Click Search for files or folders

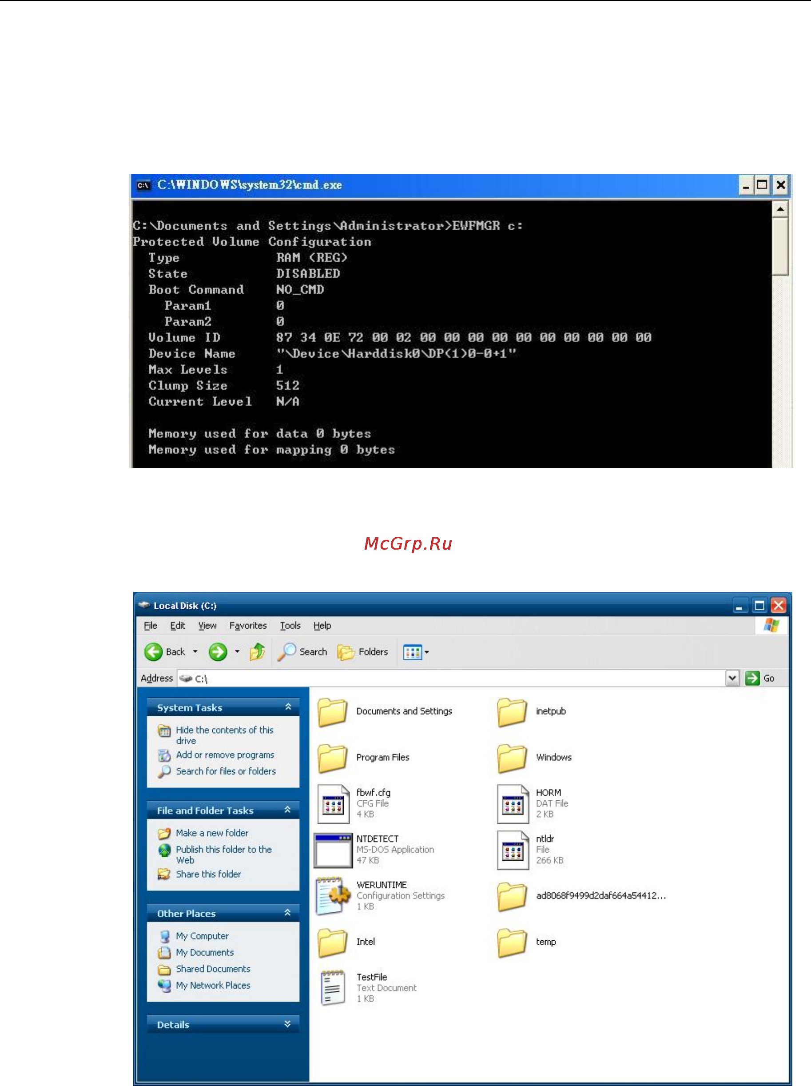(226, 771)
